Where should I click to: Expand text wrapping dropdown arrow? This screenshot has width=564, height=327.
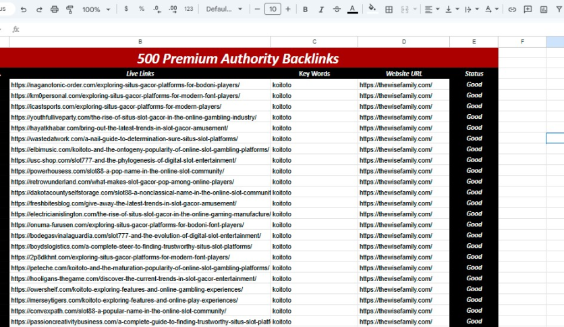pos(477,9)
